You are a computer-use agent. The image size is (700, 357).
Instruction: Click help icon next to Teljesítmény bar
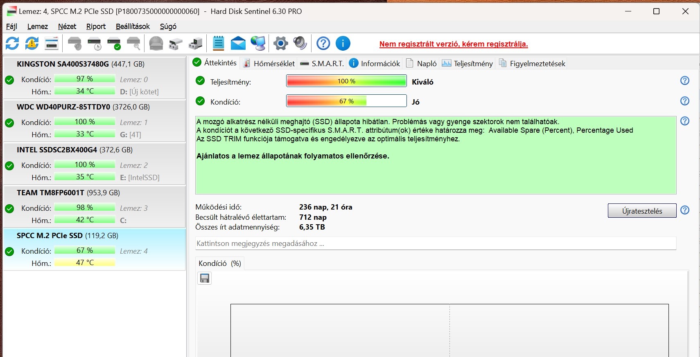[685, 81]
